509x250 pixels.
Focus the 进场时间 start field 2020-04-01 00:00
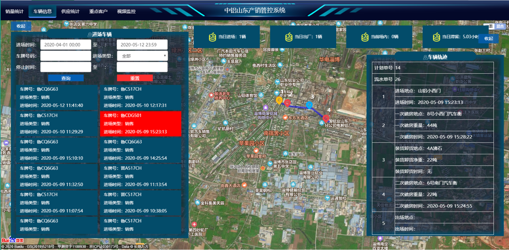tap(66, 44)
